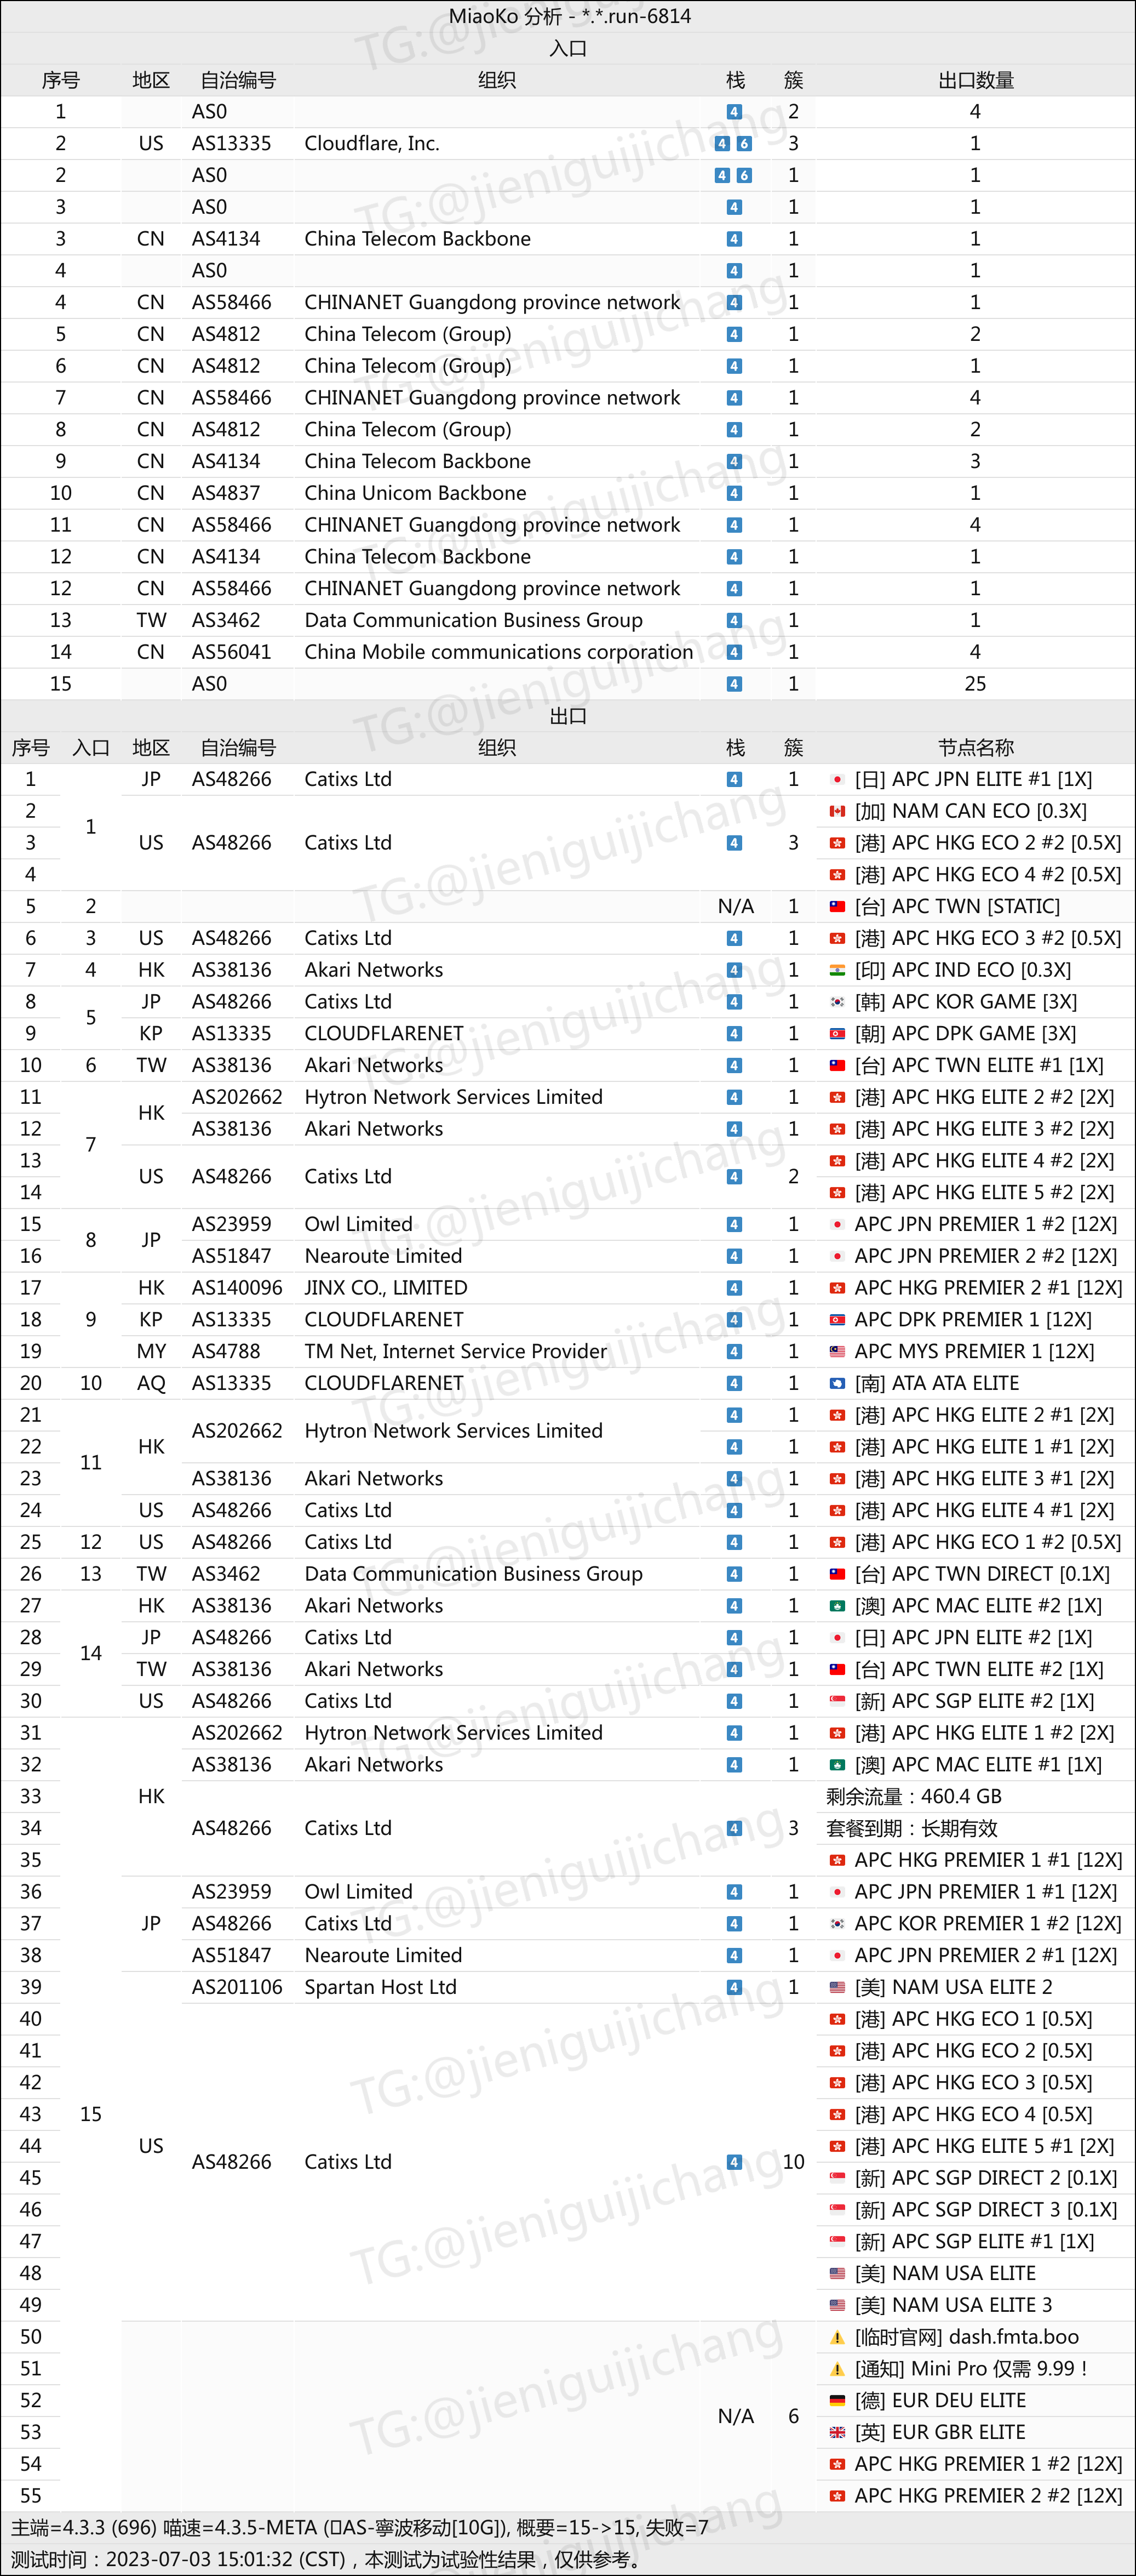Click the German flag beside EUR DEU ELITE

[x=837, y=2400]
